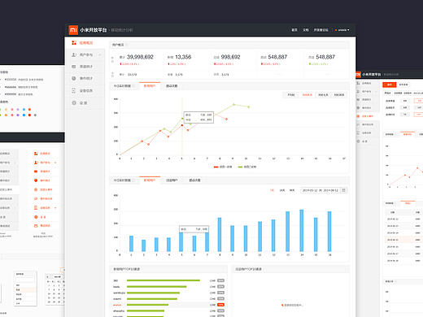Click the 13,356 statistic value
423x317 pixels.
[x=183, y=57]
